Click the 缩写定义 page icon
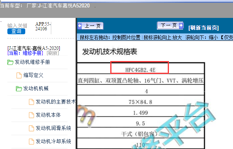Screen dimensions: 233x149 click(19, 75)
